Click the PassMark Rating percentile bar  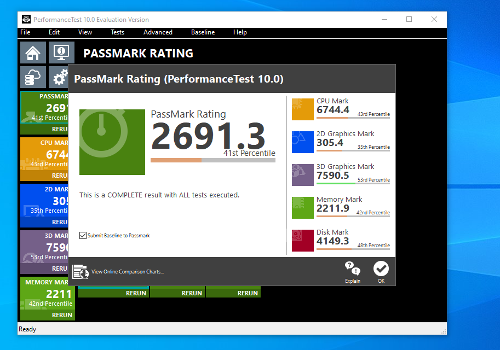click(213, 160)
